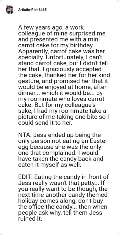Click the paragraph starting with EDIT
Screen dimensions: 119x235
[x=63, y=198]
